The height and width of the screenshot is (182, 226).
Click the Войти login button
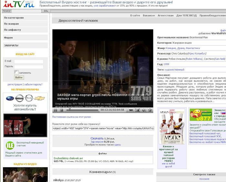click(19, 77)
